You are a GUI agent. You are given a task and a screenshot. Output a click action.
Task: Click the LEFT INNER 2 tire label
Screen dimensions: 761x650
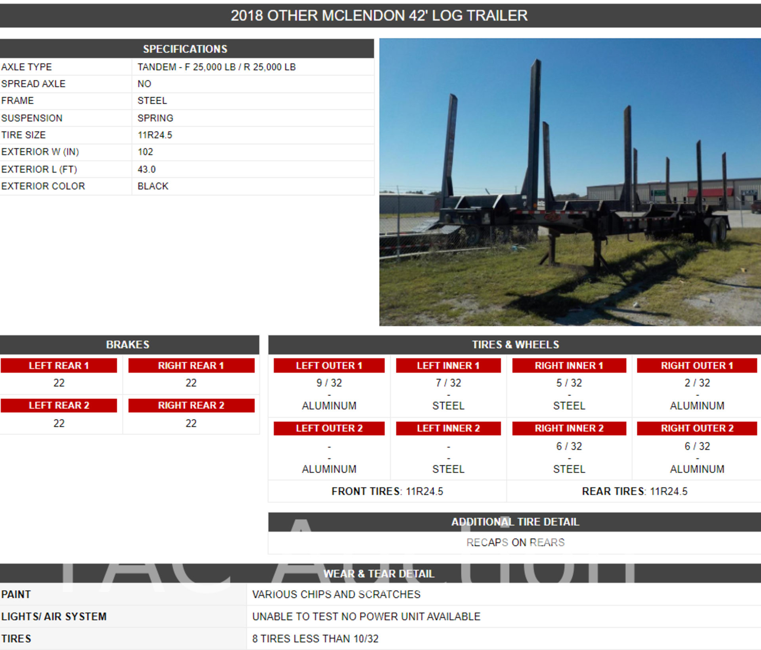448,428
